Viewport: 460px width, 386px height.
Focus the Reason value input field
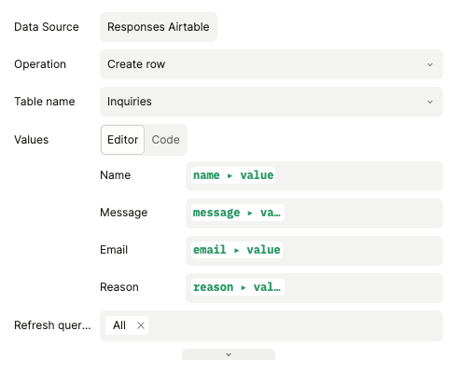[x=314, y=288]
